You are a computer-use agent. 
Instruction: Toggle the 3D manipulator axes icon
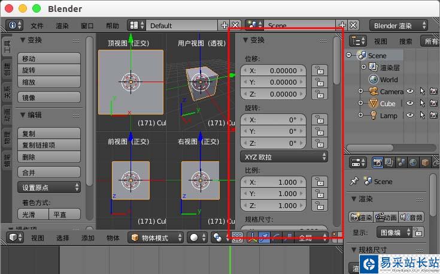pos(252,237)
